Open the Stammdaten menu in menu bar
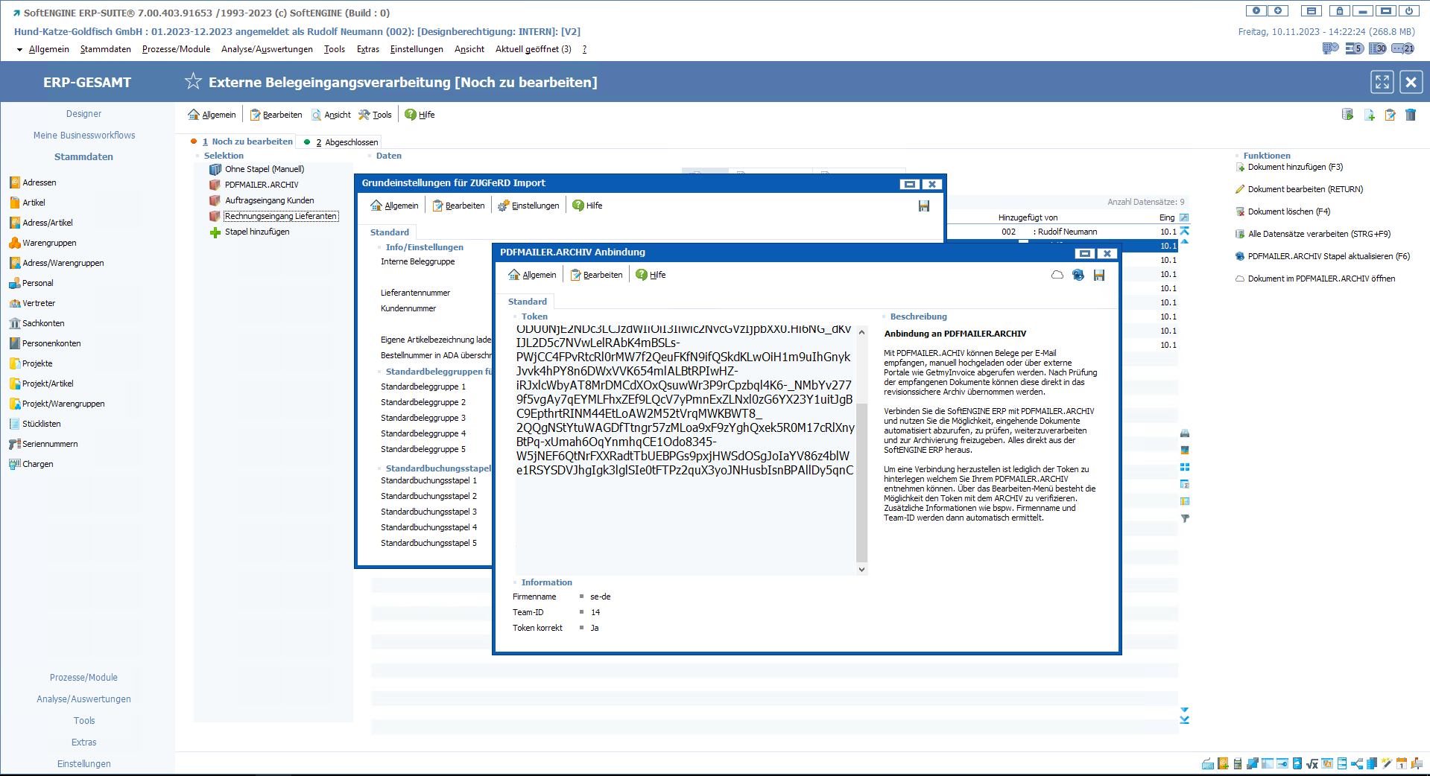 coord(106,49)
